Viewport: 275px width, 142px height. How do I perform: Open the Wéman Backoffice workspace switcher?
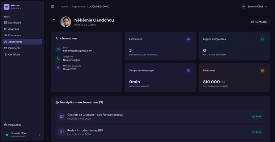(22, 7)
